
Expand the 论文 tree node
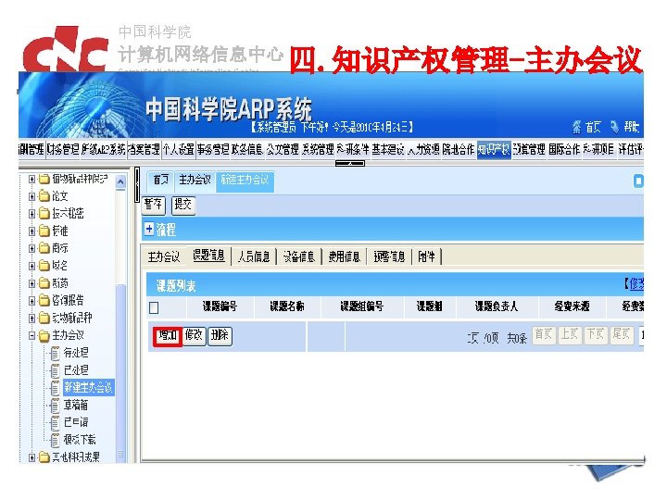pyautogui.click(x=31, y=196)
